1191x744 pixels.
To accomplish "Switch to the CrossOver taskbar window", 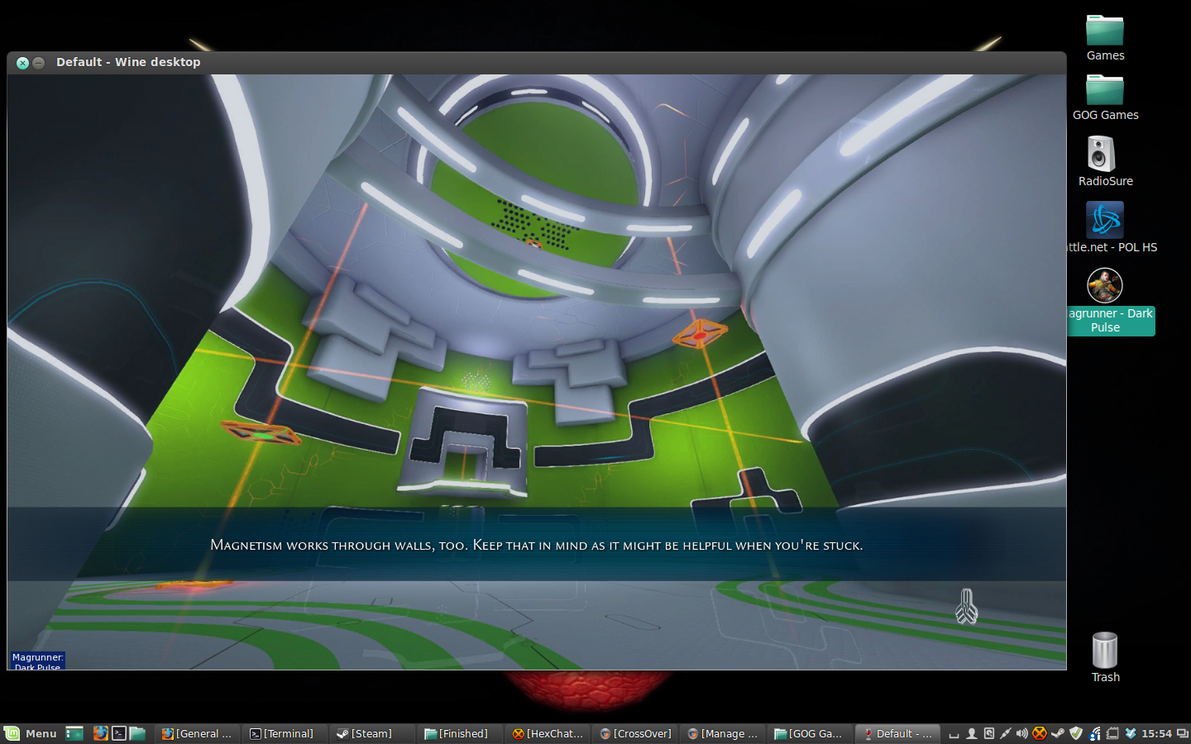I will coord(634,733).
